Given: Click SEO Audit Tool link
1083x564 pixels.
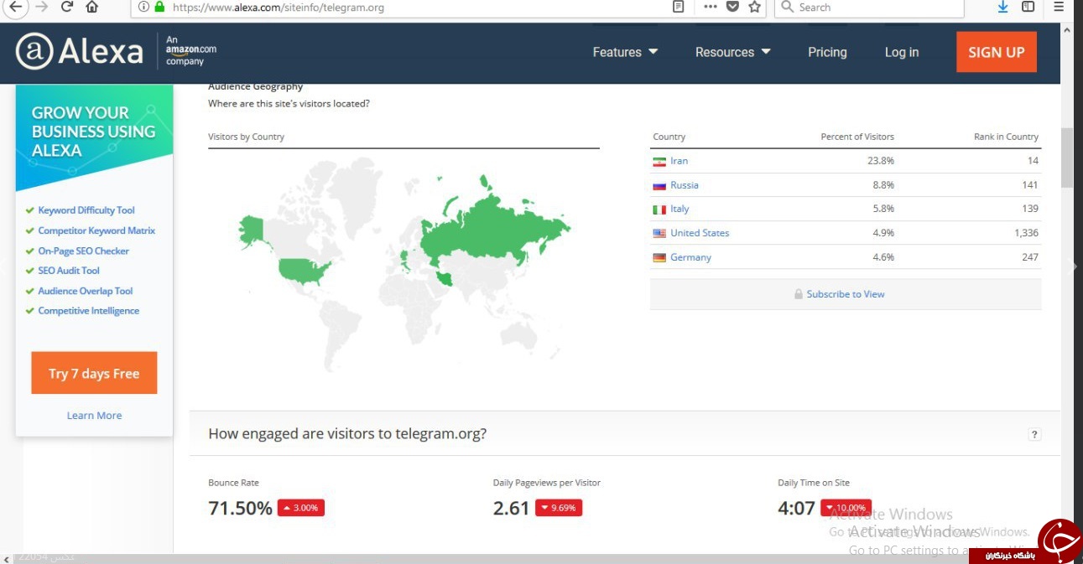Looking at the screenshot, I should coord(69,271).
